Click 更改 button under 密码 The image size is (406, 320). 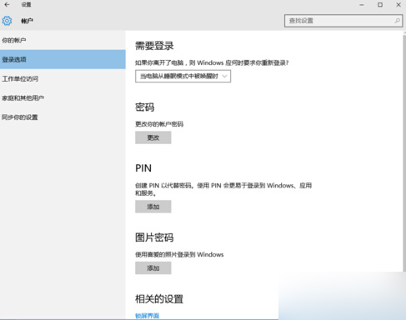point(153,137)
